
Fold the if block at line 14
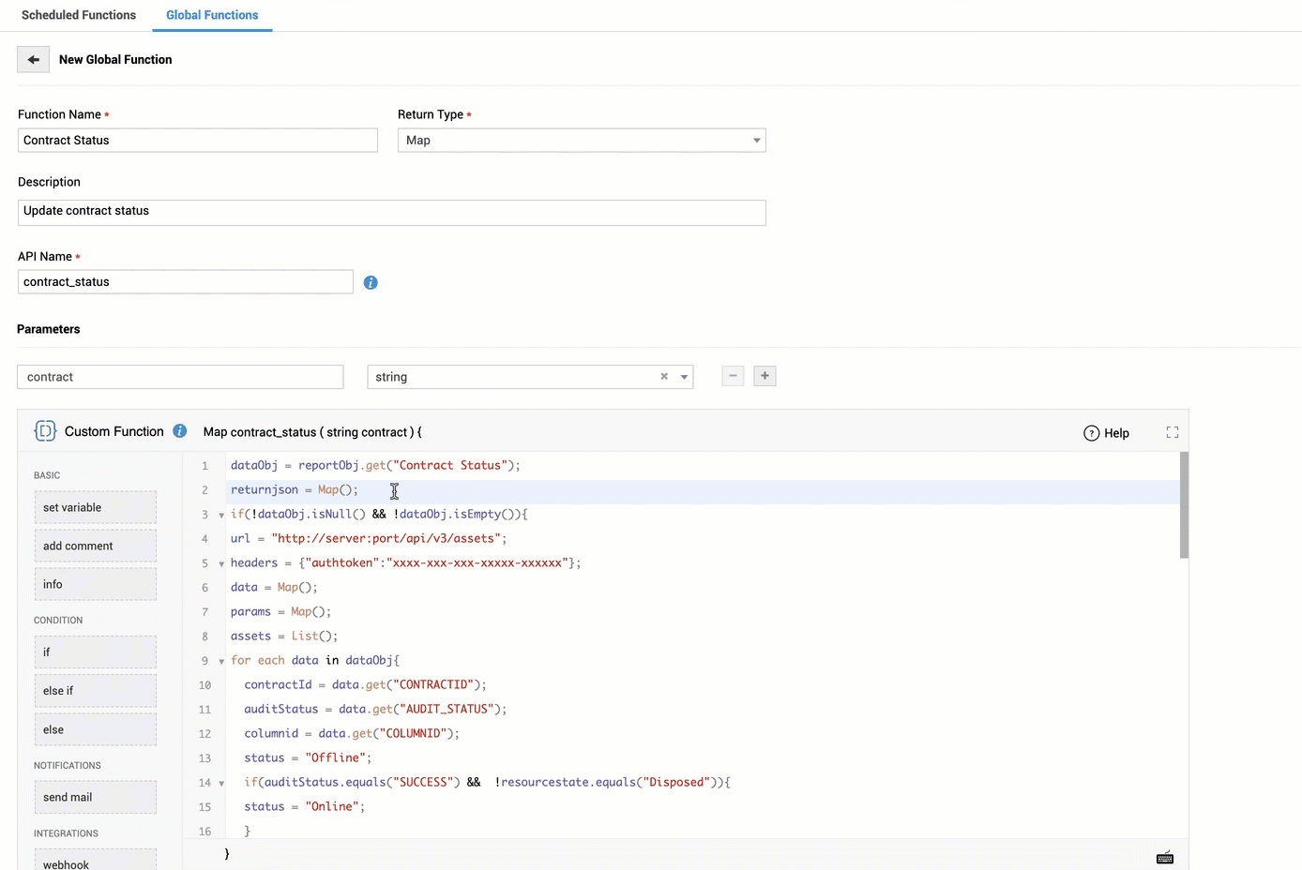click(x=221, y=783)
